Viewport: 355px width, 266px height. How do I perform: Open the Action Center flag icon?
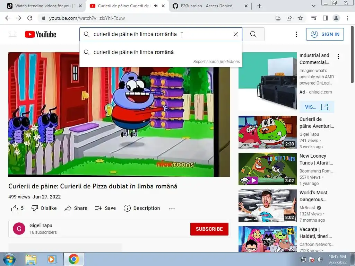coord(312,260)
